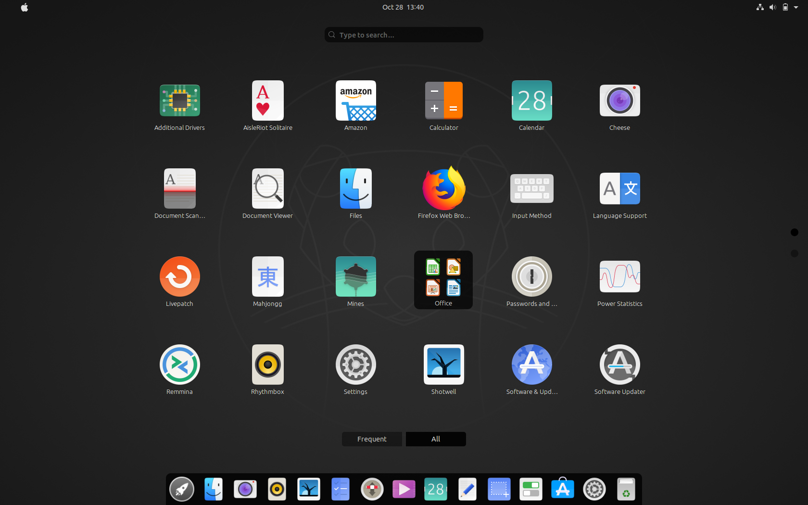Screen dimensions: 808x505
Task: Launch Firefox Web Browser
Action: pos(444,189)
